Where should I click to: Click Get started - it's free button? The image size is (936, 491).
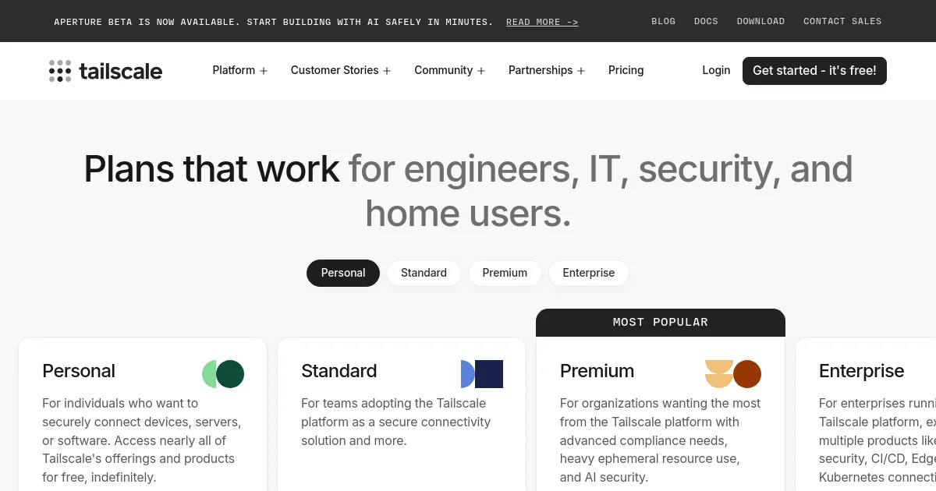(x=814, y=70)
